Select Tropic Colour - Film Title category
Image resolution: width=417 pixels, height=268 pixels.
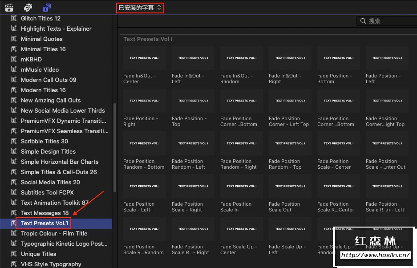pos(54,234)
